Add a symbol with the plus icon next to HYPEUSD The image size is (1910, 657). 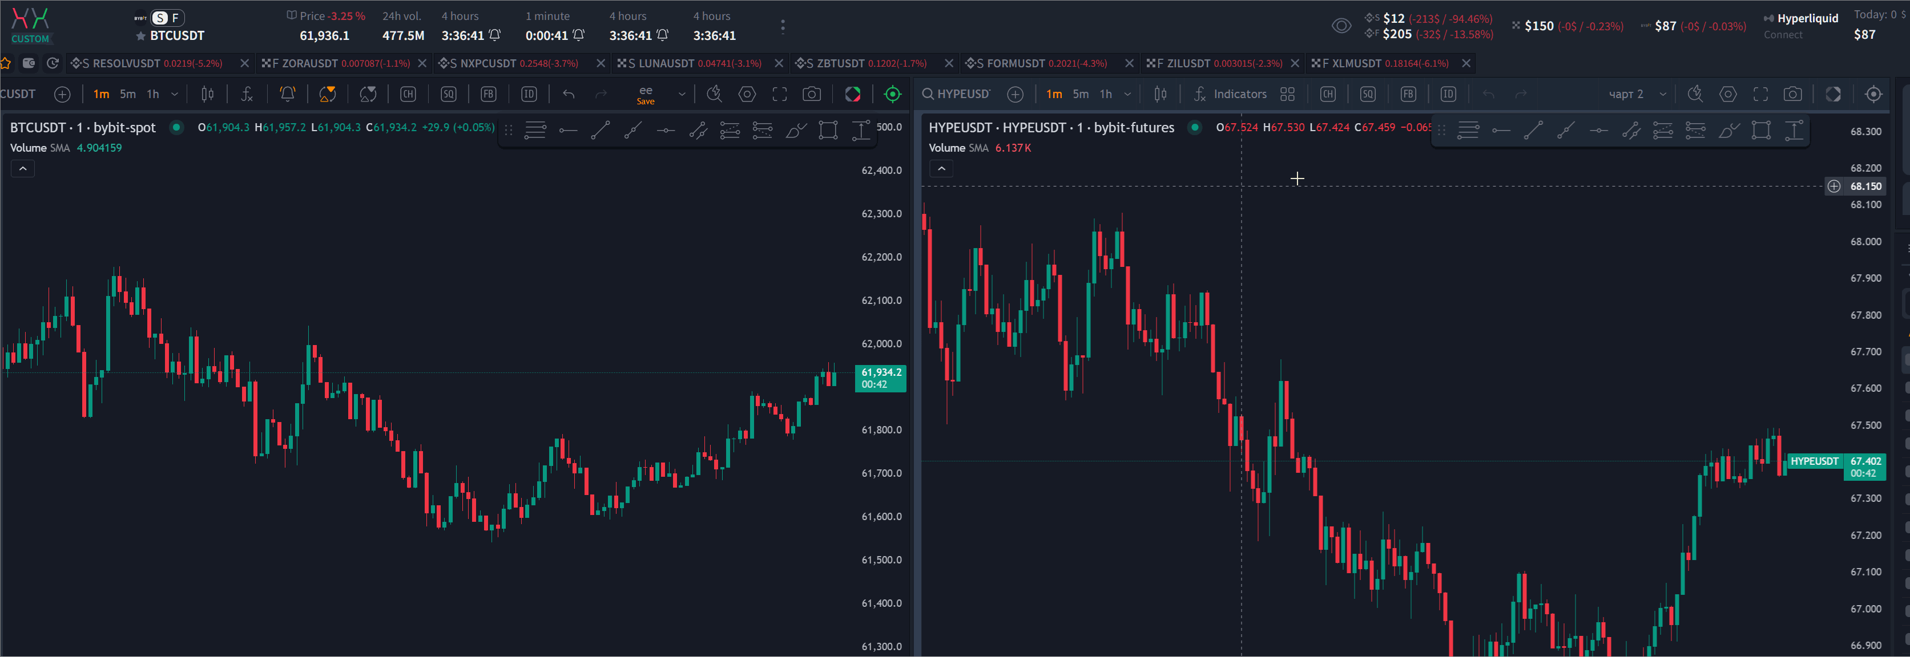point(1015,94)
